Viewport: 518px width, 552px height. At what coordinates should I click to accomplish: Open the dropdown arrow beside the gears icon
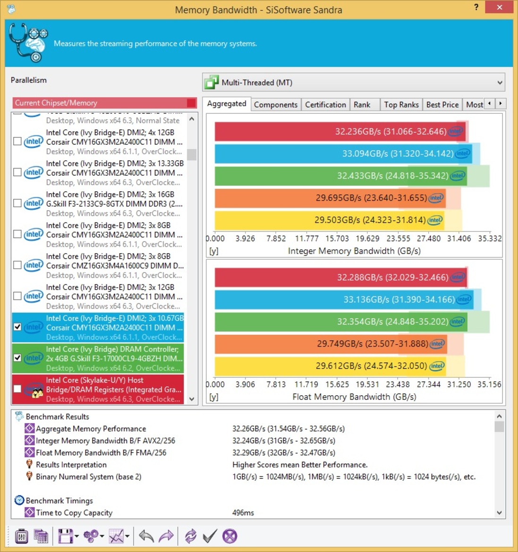[x=102, y=536]
